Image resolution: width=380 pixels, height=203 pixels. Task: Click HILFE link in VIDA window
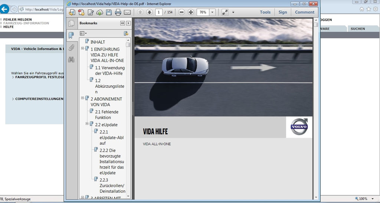pos(9,27)
